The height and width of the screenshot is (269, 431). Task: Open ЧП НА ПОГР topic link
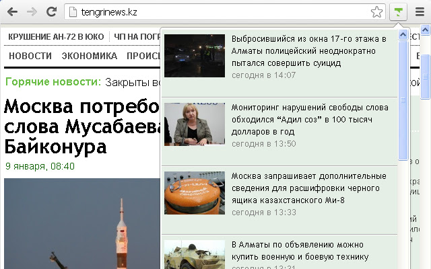click(x=137, y=37)
